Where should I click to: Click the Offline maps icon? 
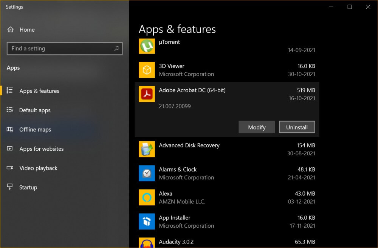click(x=10, y=129)
